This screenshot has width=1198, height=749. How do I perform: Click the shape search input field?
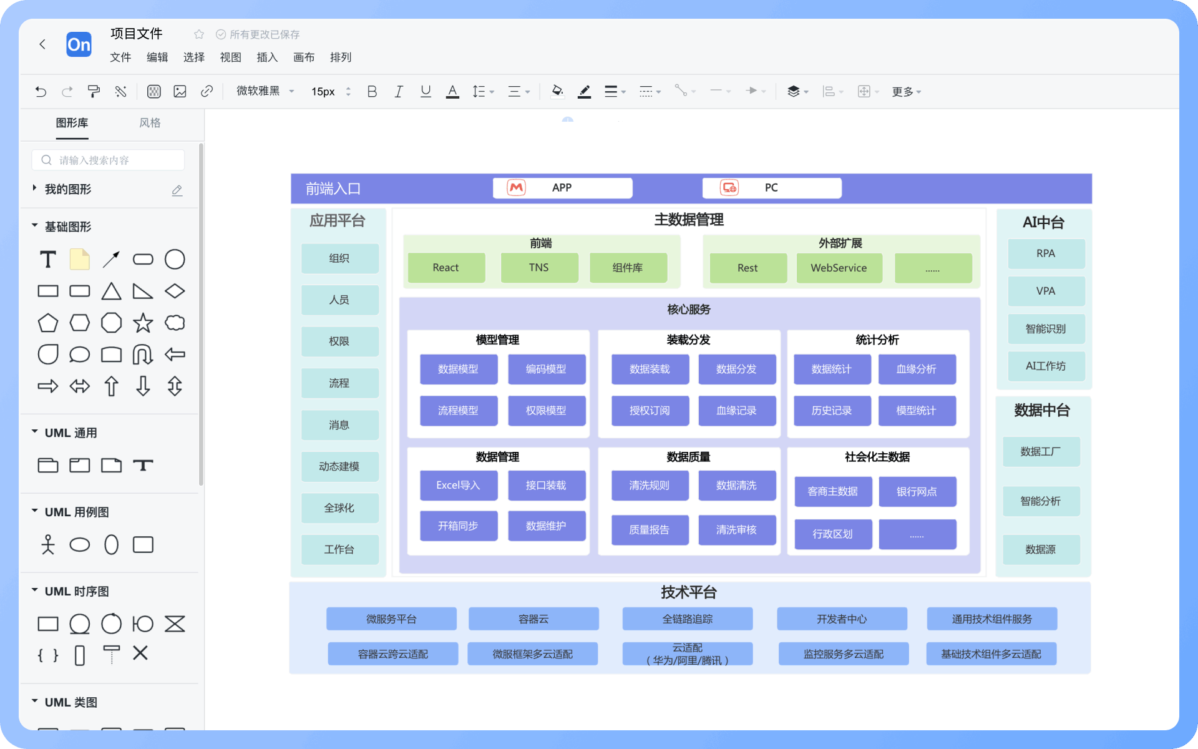click(x=109, y=160)
